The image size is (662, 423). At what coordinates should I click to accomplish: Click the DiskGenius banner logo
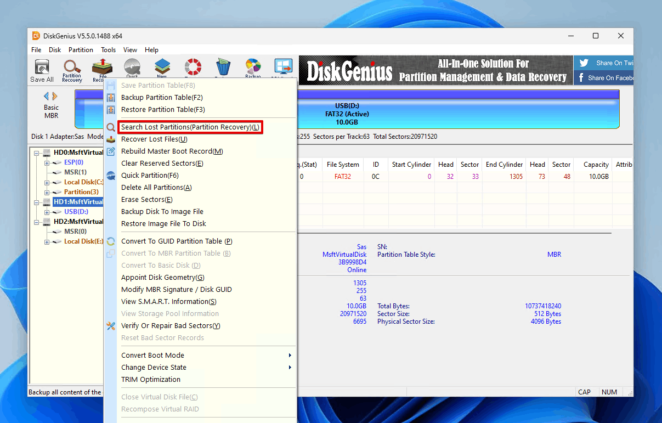tap(349, 71)
